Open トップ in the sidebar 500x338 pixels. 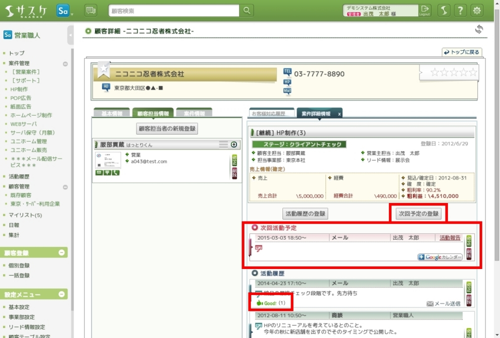pos(16,53)
